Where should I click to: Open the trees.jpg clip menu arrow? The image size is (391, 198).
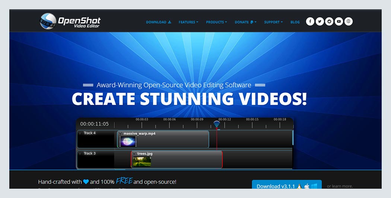pos(134,154)
